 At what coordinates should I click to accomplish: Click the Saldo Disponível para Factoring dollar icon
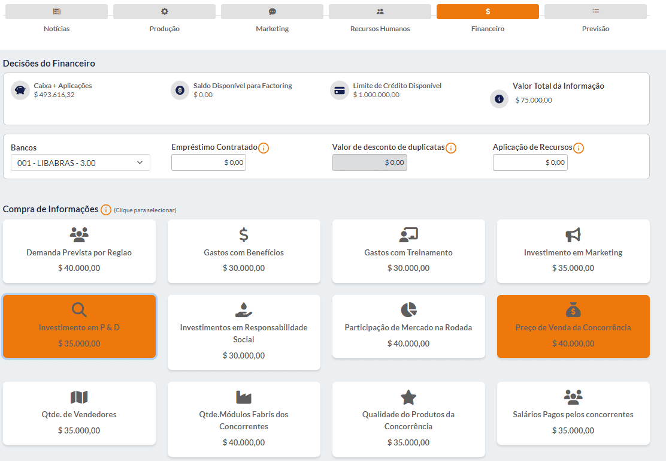coord(180,91)
